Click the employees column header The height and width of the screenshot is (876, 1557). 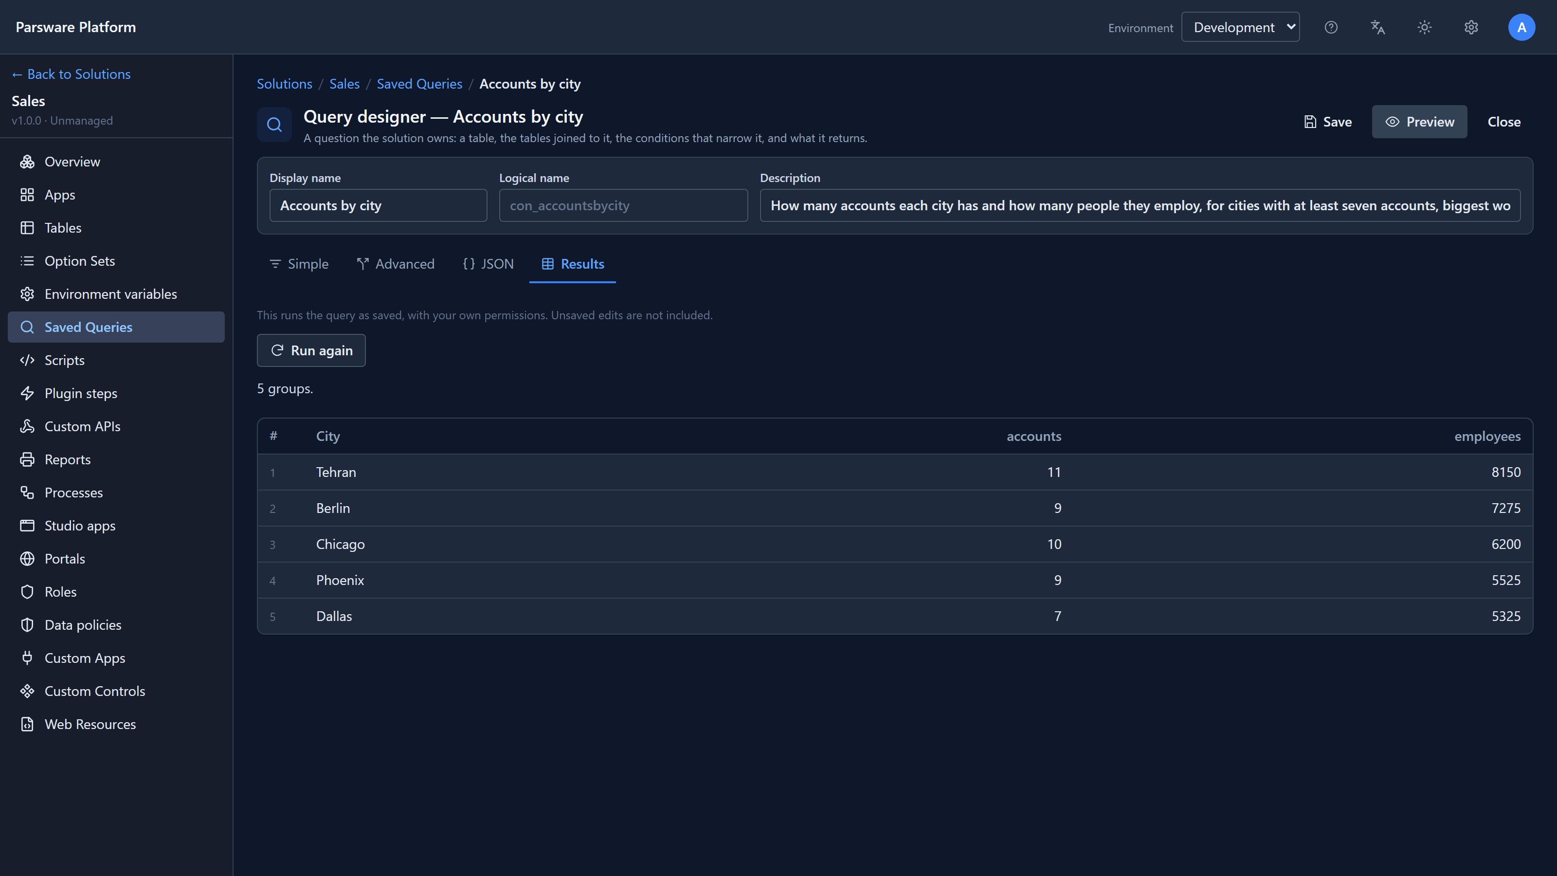point(1487,437)
